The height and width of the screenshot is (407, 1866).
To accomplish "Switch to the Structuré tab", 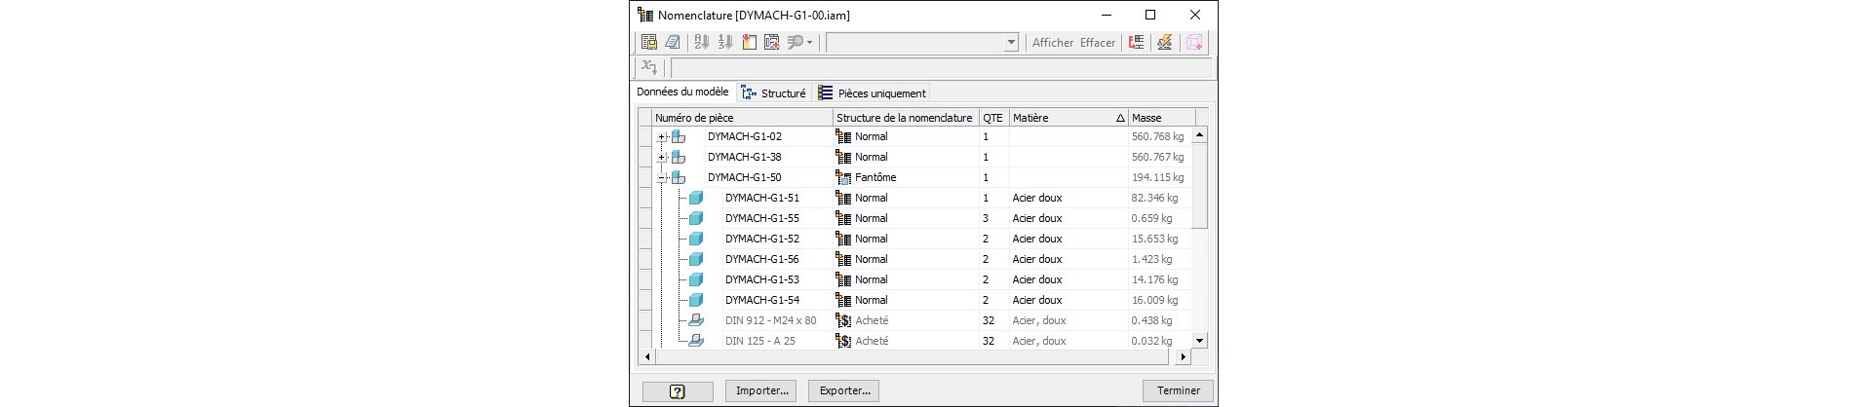I will tap(774, 93).
